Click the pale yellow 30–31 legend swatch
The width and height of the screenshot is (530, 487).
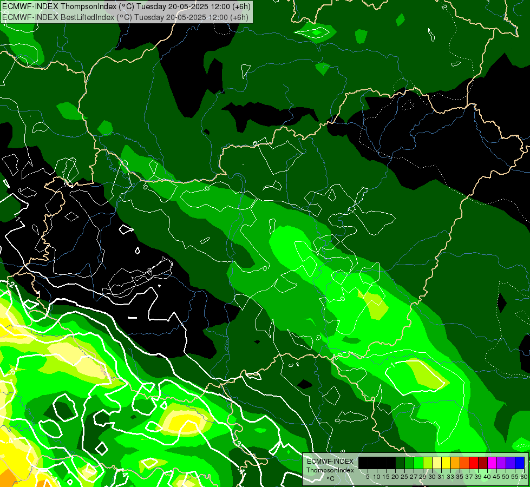pos(437,463)
